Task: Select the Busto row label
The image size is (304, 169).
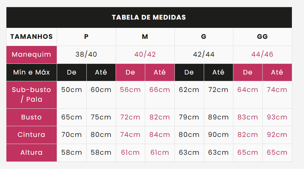Action: click(x=32, y=117)
